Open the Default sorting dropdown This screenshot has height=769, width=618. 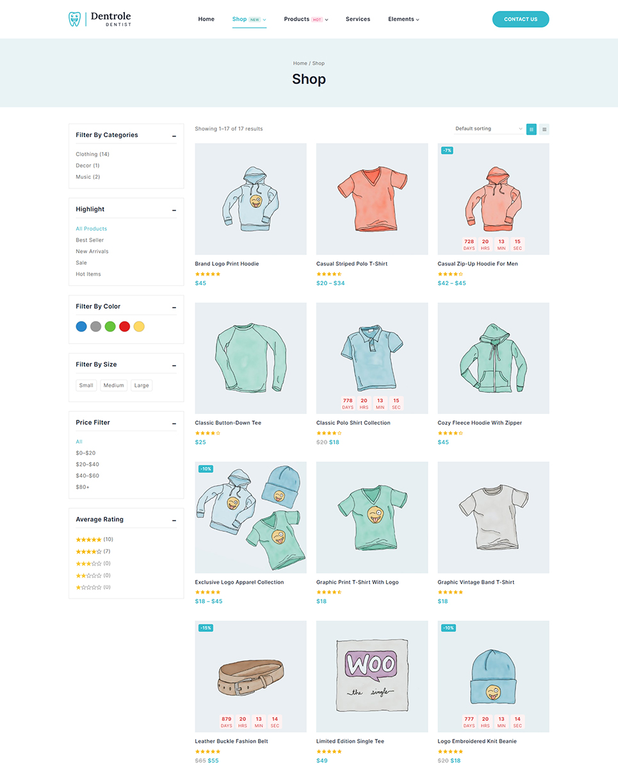pos(489,129)
